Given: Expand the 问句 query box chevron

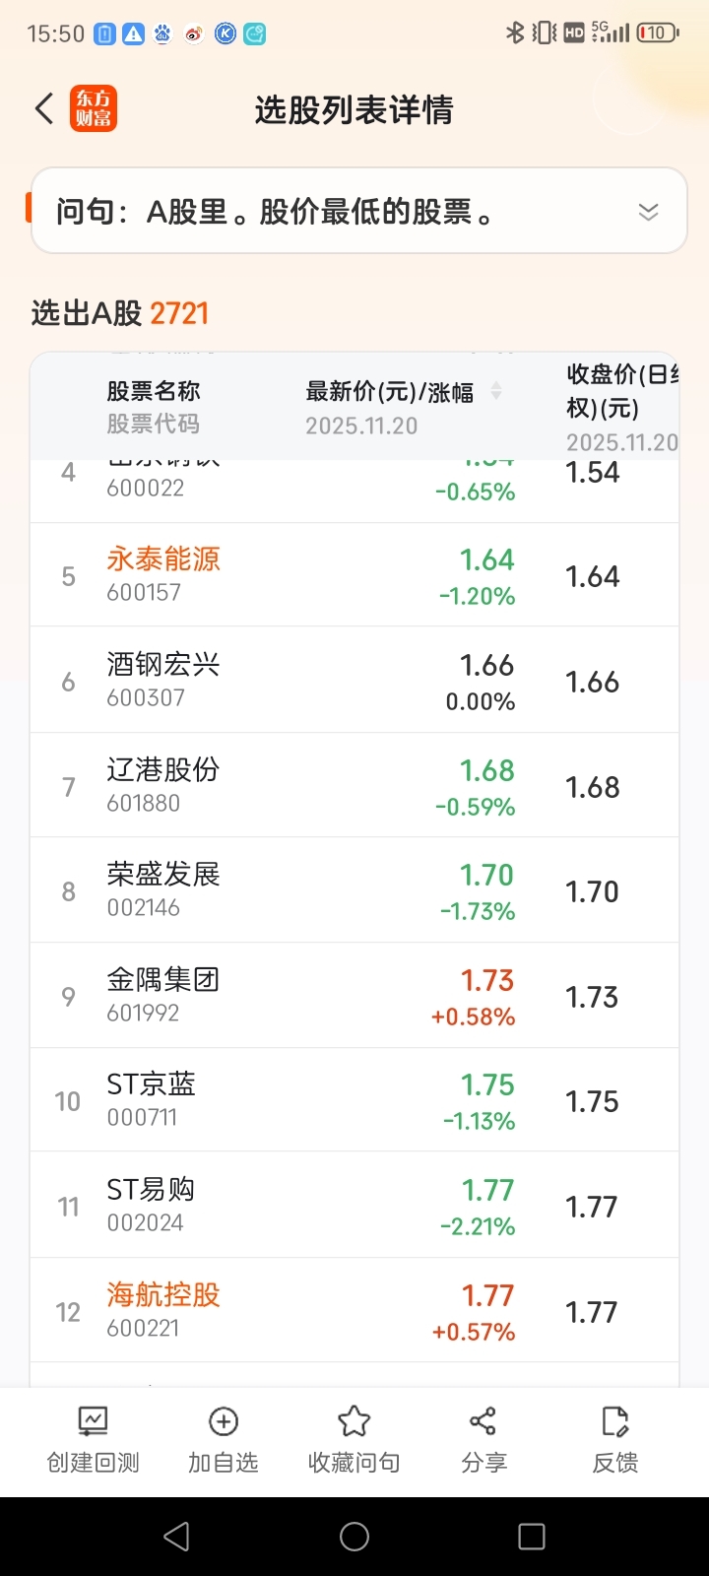Looking at the screenshot, I should click(x=648, y=212).
